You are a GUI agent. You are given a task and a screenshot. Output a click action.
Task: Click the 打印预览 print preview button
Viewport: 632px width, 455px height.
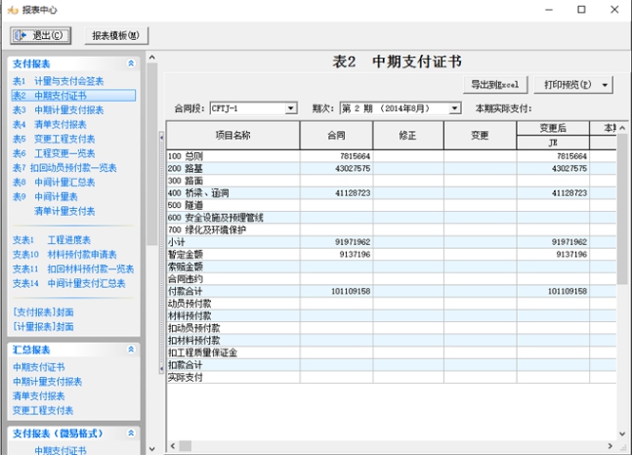pyautogui.click(x=568, y=85)
